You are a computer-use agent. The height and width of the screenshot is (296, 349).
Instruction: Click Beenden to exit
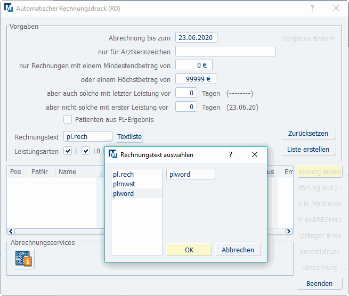click(319, 284)
